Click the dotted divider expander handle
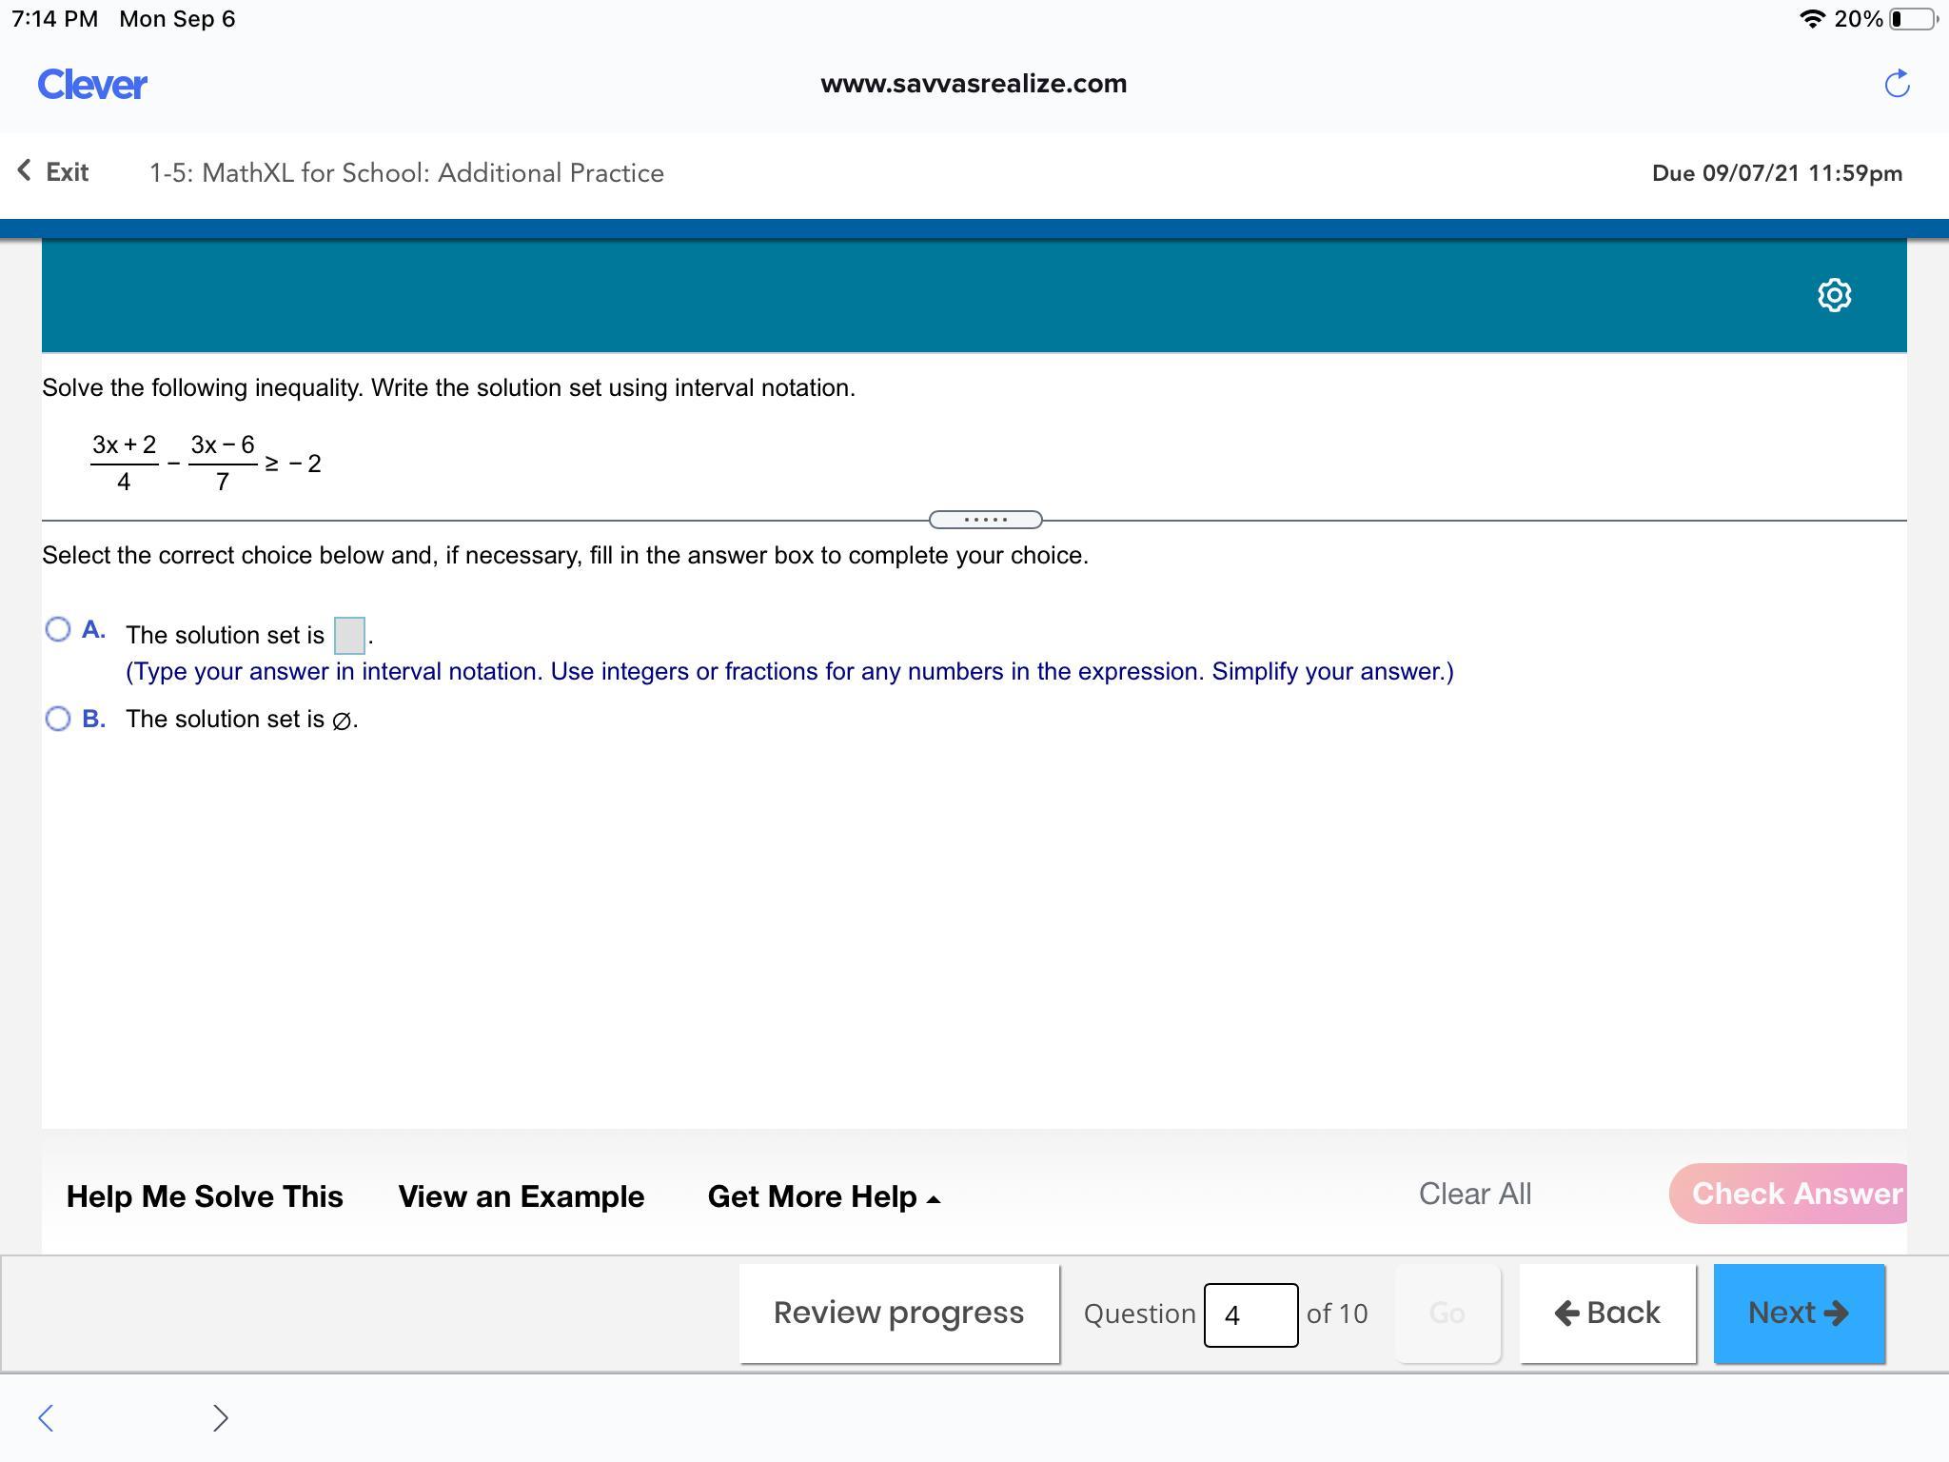The width and height of the screenshot is (1949, 1462). pyautogui.click(x=985, y=520)
